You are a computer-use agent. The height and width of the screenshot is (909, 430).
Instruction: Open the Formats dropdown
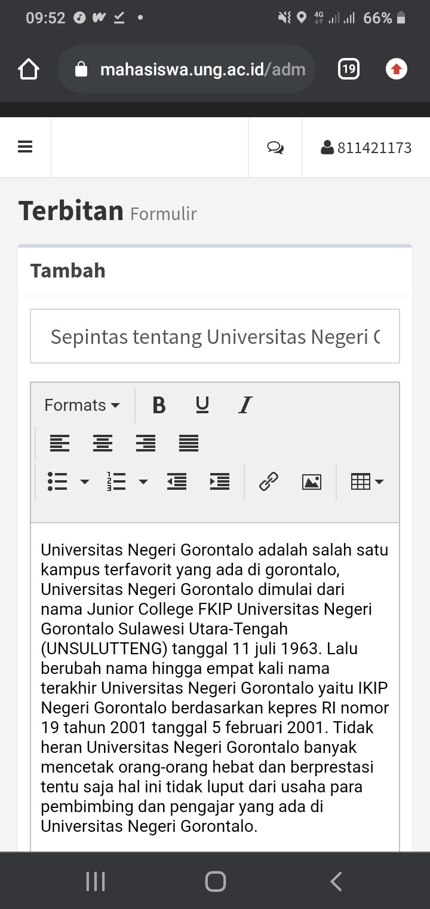(x=82, y=405)
